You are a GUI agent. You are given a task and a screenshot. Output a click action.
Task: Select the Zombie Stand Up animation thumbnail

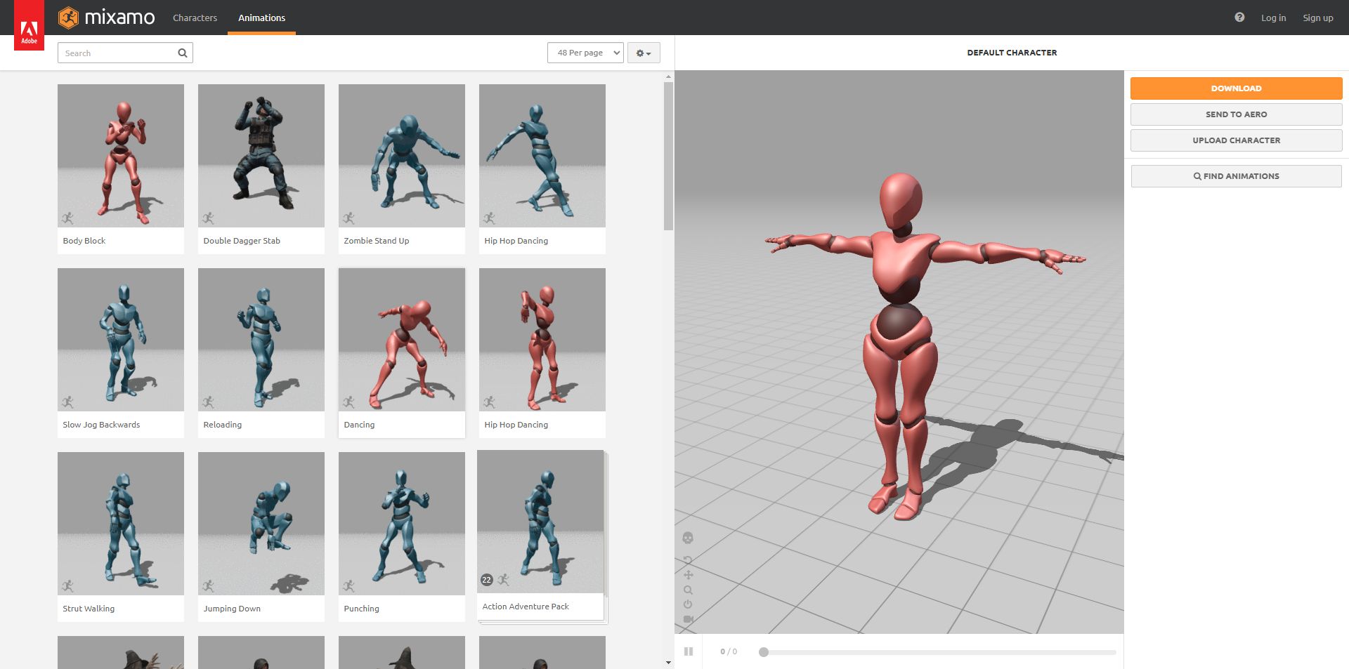(401, 156)
